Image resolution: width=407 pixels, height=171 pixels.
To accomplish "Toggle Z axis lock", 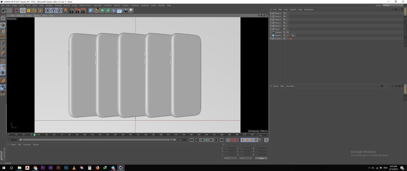I will (x=59, y=10).
